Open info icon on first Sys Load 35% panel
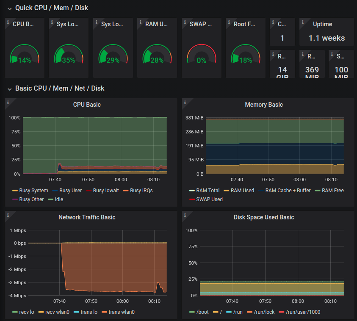 [52, 22]
